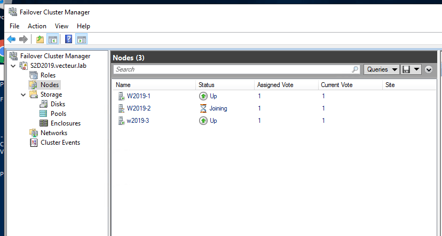Click the hourglass Joining status icon
This screenshot has width=442, height=236.
pyautogui.click(x=203, y=108)
